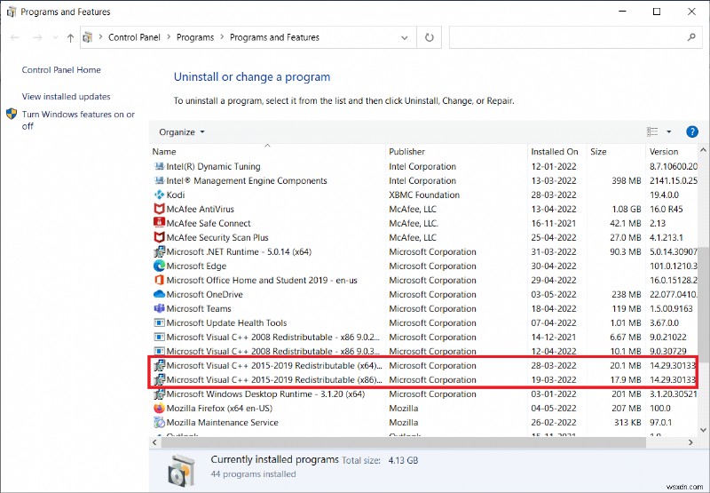This screenshot has width=710, height=493.
Task: Click the 1.08 GB size cell
Action: click(627, 209)
